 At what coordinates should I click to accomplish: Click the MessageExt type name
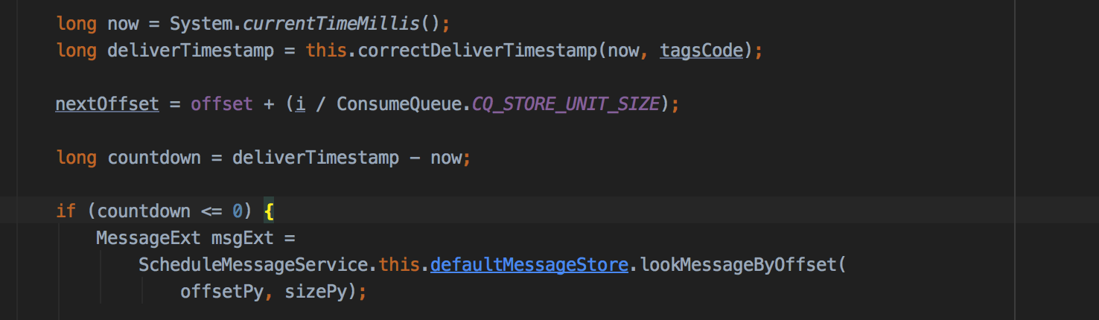(148, 238)
